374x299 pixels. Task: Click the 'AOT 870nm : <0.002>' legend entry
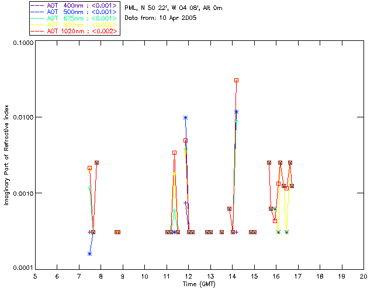tap(75, 25)
